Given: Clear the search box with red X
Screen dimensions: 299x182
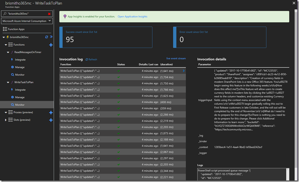Looking at the screenshot, I should (49, 14).
